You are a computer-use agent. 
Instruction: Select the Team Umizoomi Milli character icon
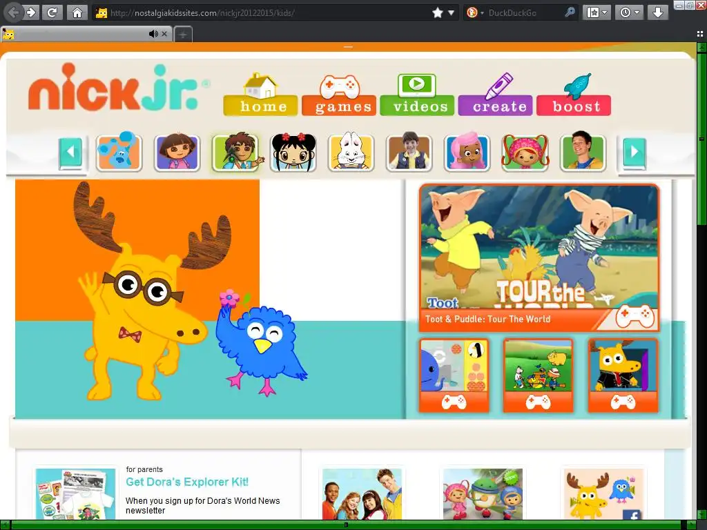click(525, 153)
